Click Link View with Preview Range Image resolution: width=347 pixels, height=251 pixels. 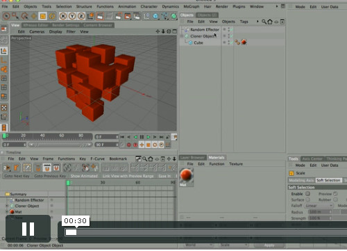click(x=128, y=176)
